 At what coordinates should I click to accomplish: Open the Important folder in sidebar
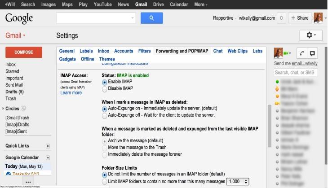(x=14, y=78)
